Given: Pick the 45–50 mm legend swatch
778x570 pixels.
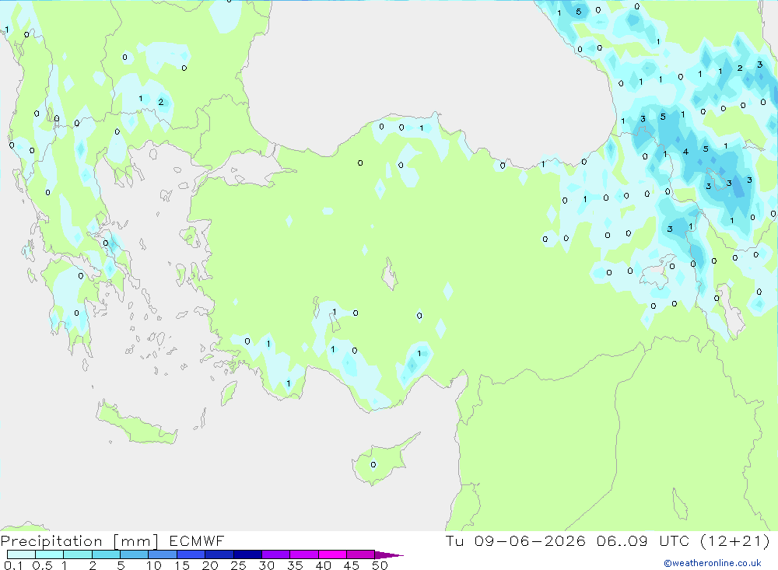Looking at the screenshot, I should click(x=360, y=554).
